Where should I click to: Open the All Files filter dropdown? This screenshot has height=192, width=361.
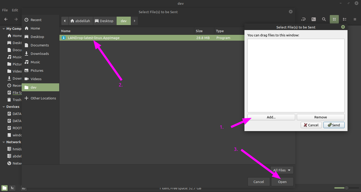pos(282,170)
